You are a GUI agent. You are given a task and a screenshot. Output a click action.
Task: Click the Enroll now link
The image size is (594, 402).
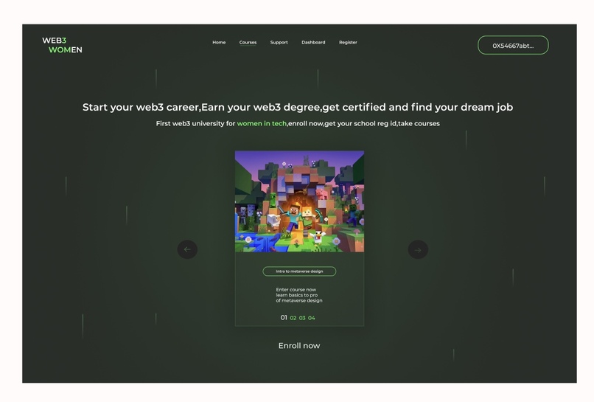pos(299,345)
